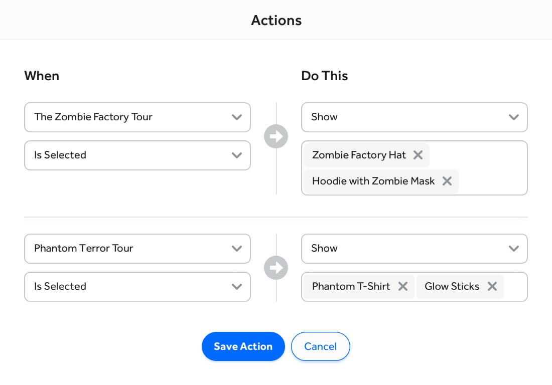Select the Glow Sticks chip label
The width and height of the screenshot is (552, 385).
[451, 286]
